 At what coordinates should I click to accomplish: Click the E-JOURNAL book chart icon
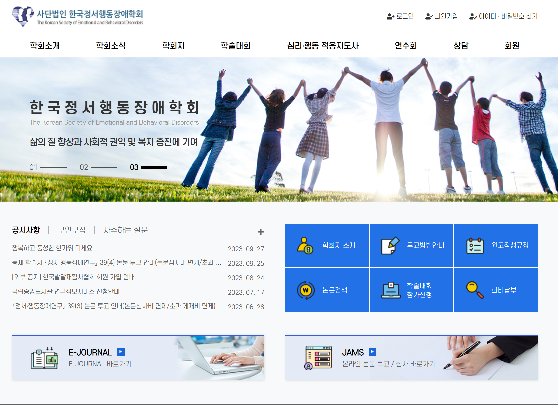point(45,358)
